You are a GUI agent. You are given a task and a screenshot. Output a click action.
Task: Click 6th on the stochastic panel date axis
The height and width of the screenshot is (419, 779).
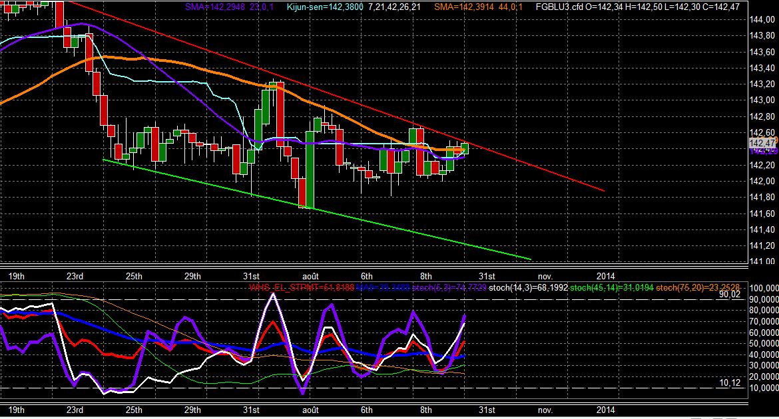click(367, 410)
